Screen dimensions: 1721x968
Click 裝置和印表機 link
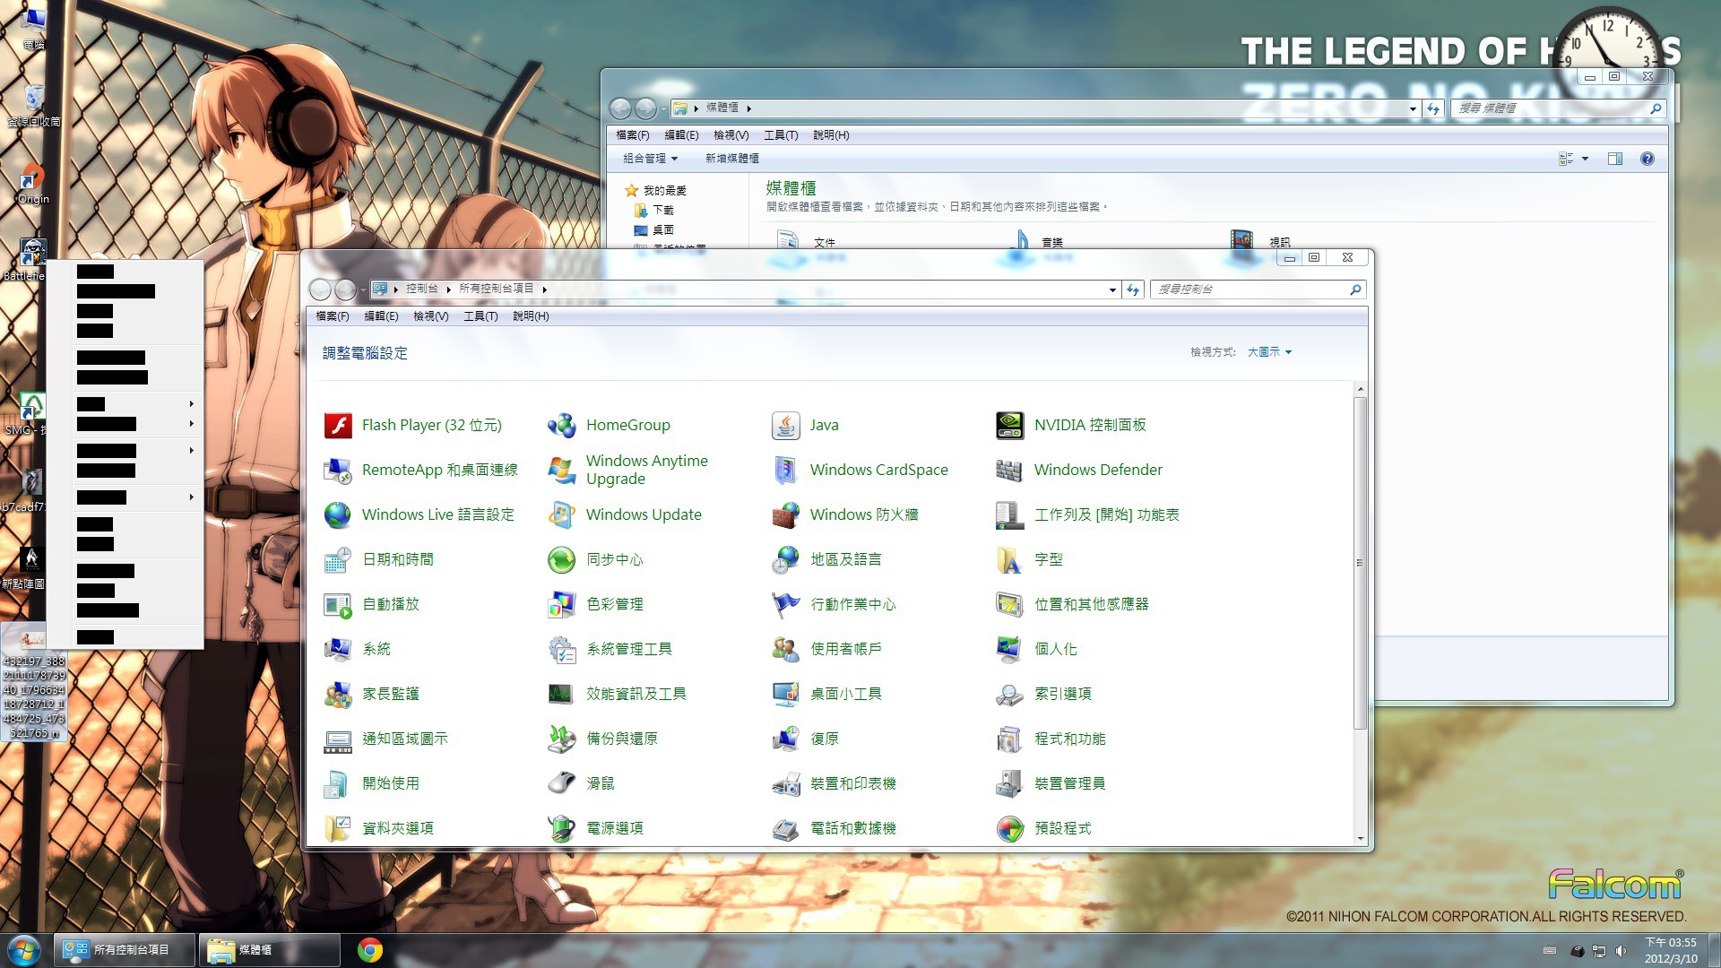pyautogui.click(x=853, y=783)
